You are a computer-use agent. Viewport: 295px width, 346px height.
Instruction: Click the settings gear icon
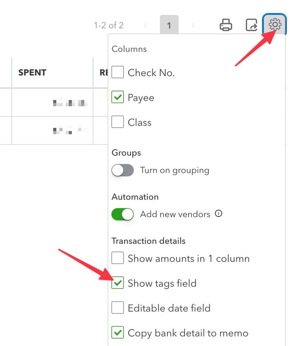[x=275, y=25]
